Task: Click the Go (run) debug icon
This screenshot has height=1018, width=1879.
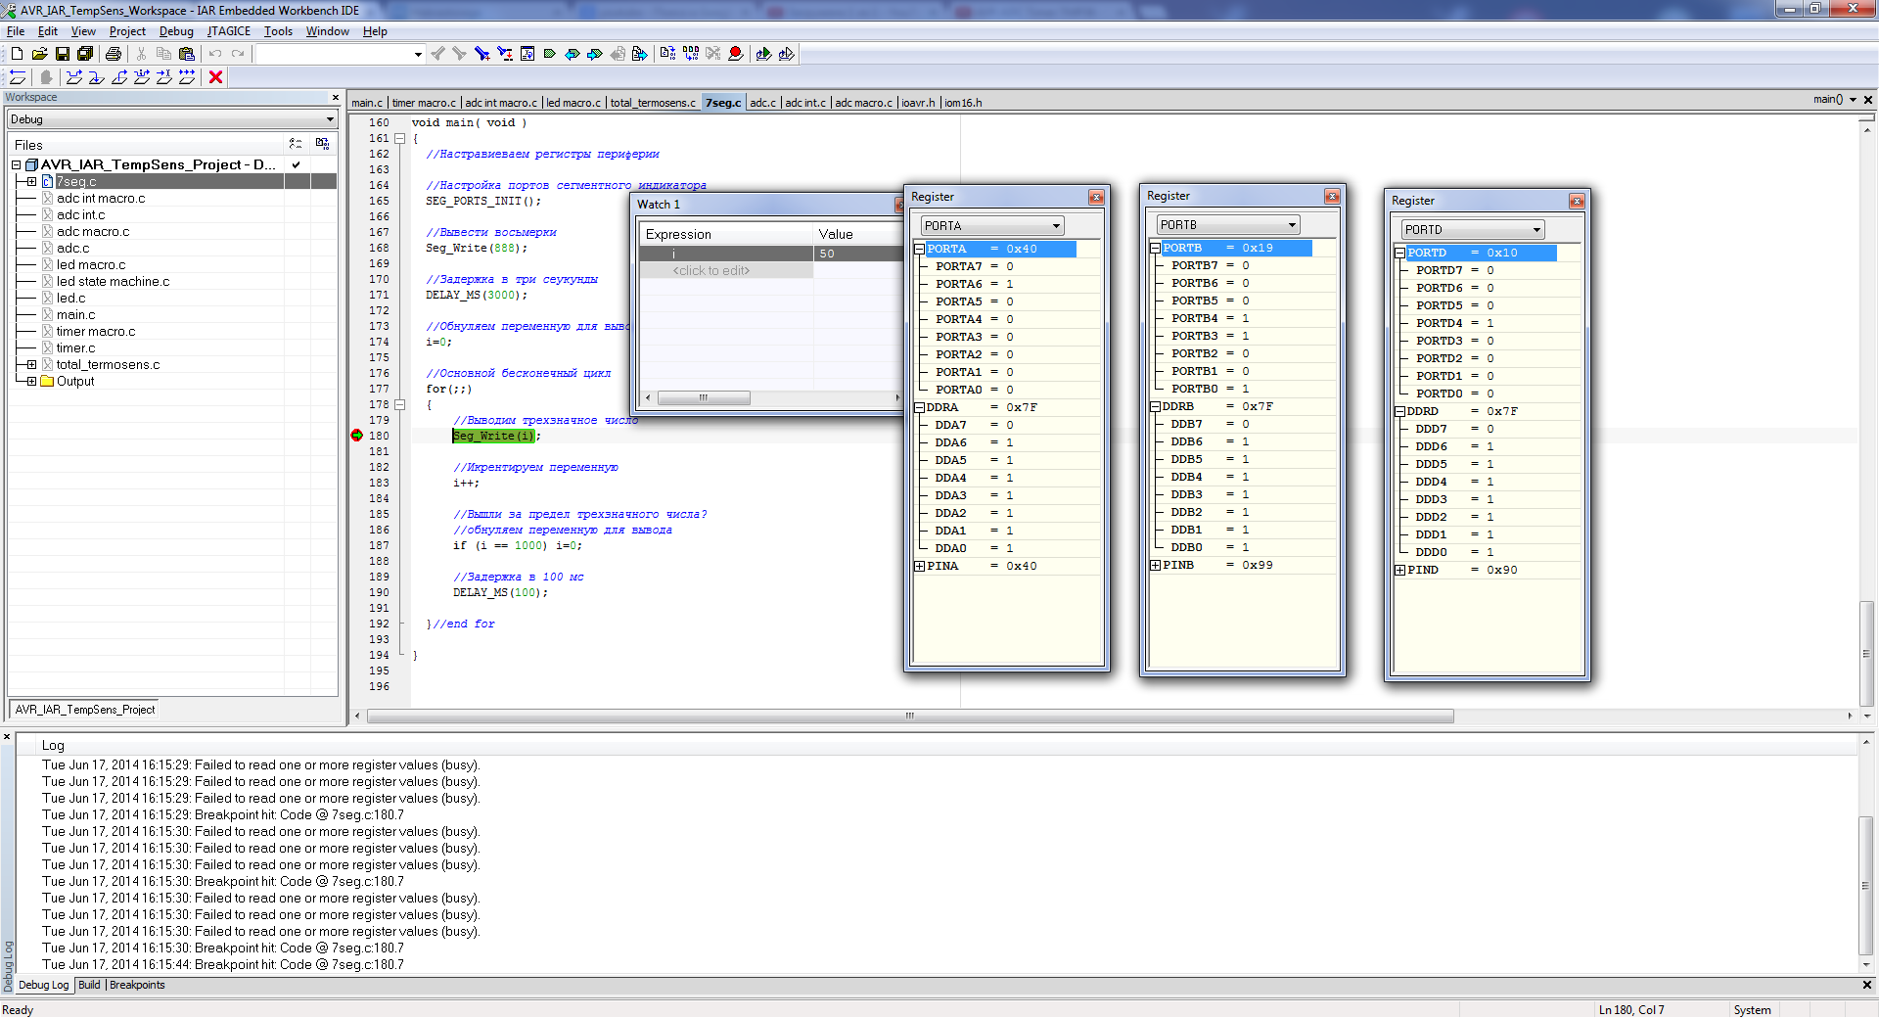Action: click(187, 77)
